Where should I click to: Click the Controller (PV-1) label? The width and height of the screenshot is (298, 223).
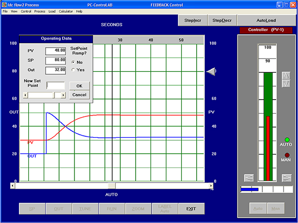tap(266, 30)
